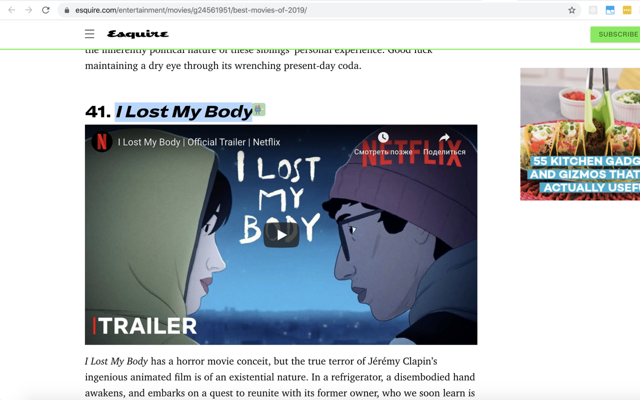640x400 pixels.
Task: Open the yellow browser extension icon
Action: [627, 10]
